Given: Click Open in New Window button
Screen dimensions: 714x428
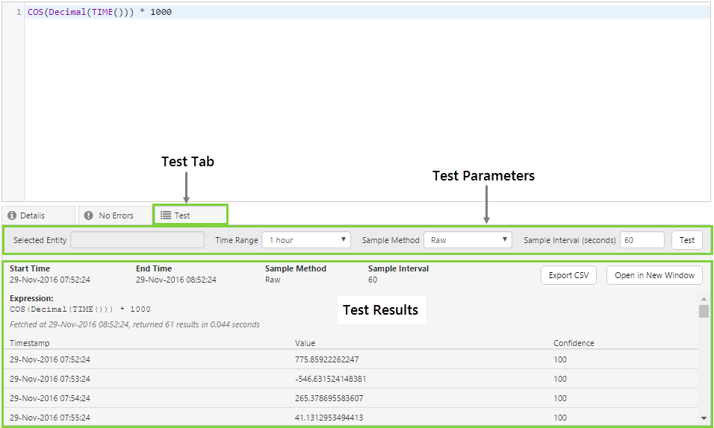Looking at the screenshot, I should pos(654,275).
